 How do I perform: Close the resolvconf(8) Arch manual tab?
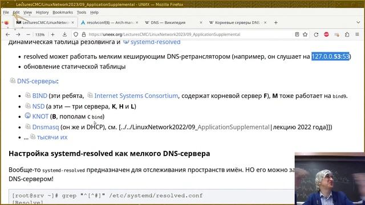tap(137, 23)
